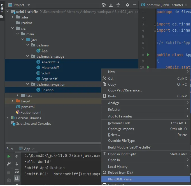191x186 pixels.
Task: Expand the .idea folder
Action: [x=12, y=17]
